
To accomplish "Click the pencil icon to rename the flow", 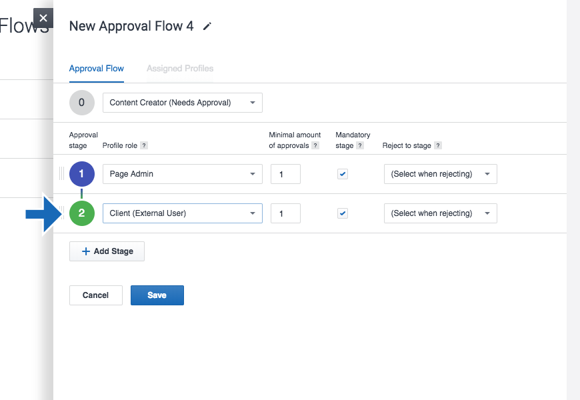I will pos(206,25).
